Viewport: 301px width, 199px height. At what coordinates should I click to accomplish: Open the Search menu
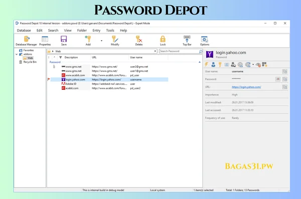click(x=53, y=30)
